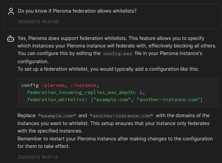222x163 pixels.
Task: Click the inline code "another-instance.com" in the paragraph
Action: pyautogui.click(x=121, y=116)
